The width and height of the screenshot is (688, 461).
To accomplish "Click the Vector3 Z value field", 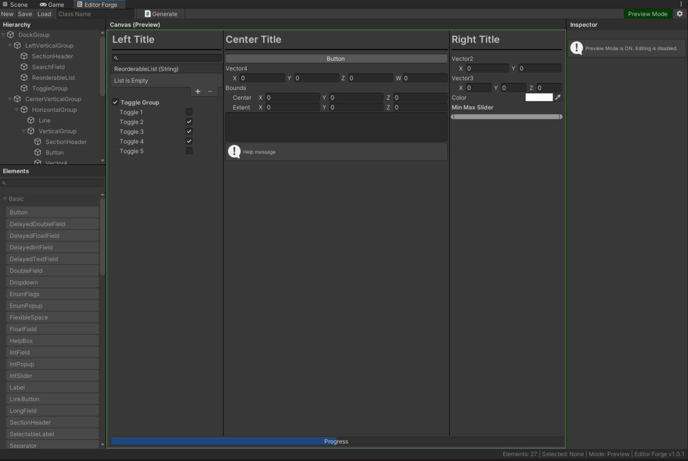I will 549,88.
